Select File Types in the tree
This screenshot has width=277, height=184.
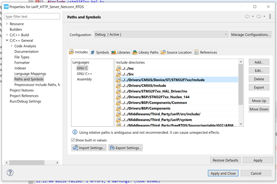22,57
